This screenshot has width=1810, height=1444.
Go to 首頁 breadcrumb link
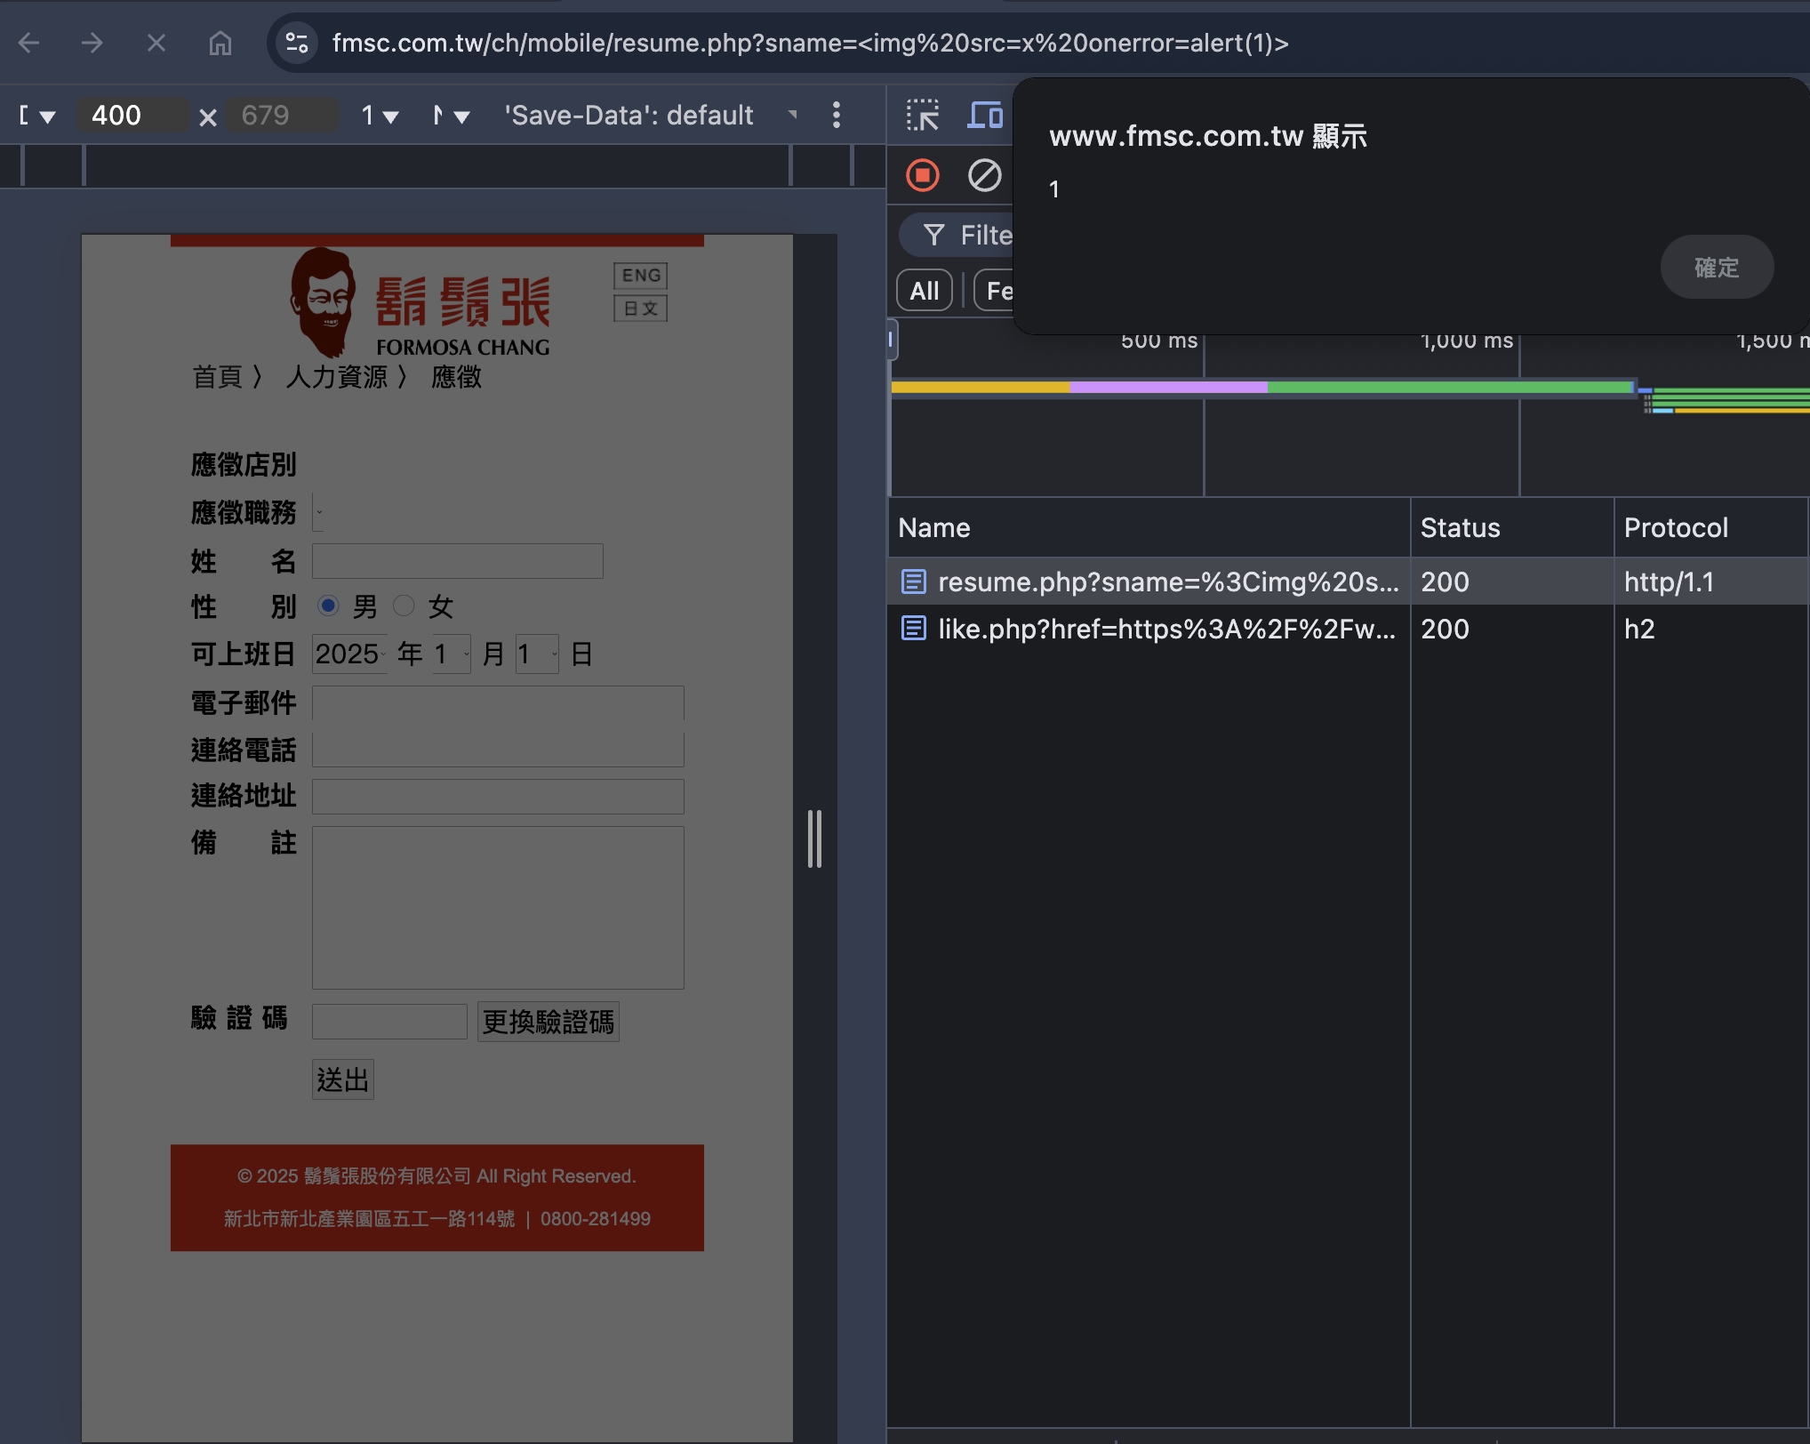[218, 377]
